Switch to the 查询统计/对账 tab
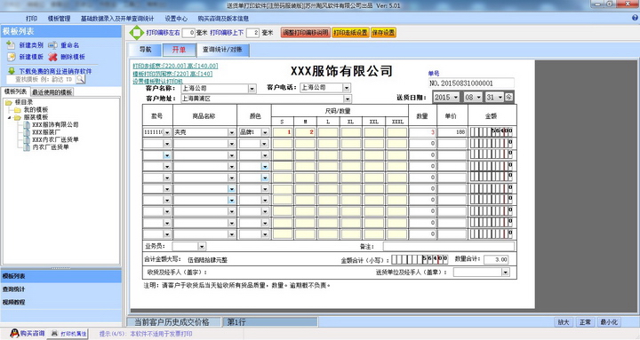 tap(223, 50)
